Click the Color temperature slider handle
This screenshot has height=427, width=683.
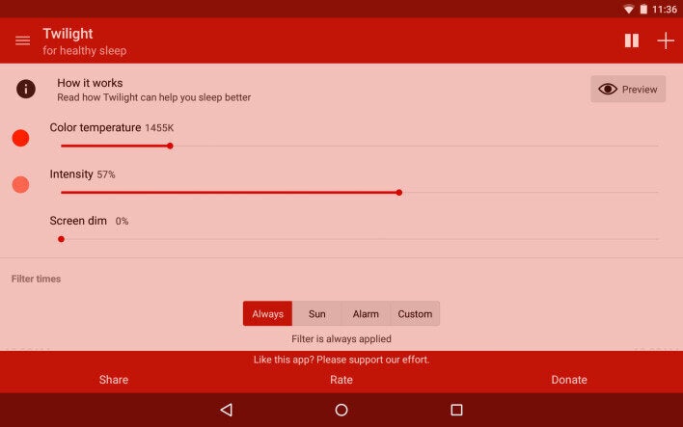(x=170, y=146)
